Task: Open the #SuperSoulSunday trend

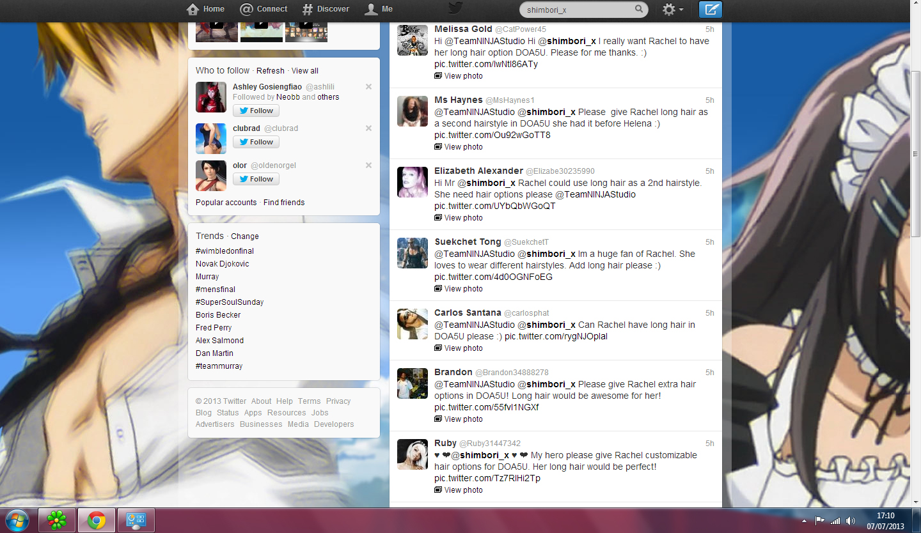Action: pyautogui.click(x=230, y=302)
